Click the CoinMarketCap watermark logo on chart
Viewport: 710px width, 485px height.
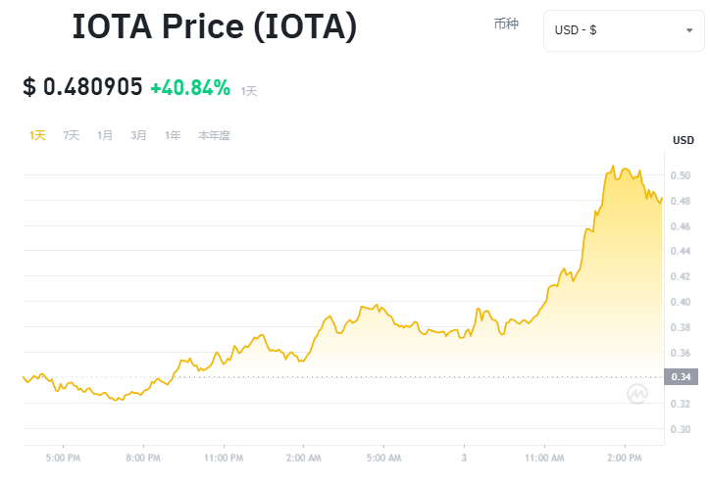point(638,395)
